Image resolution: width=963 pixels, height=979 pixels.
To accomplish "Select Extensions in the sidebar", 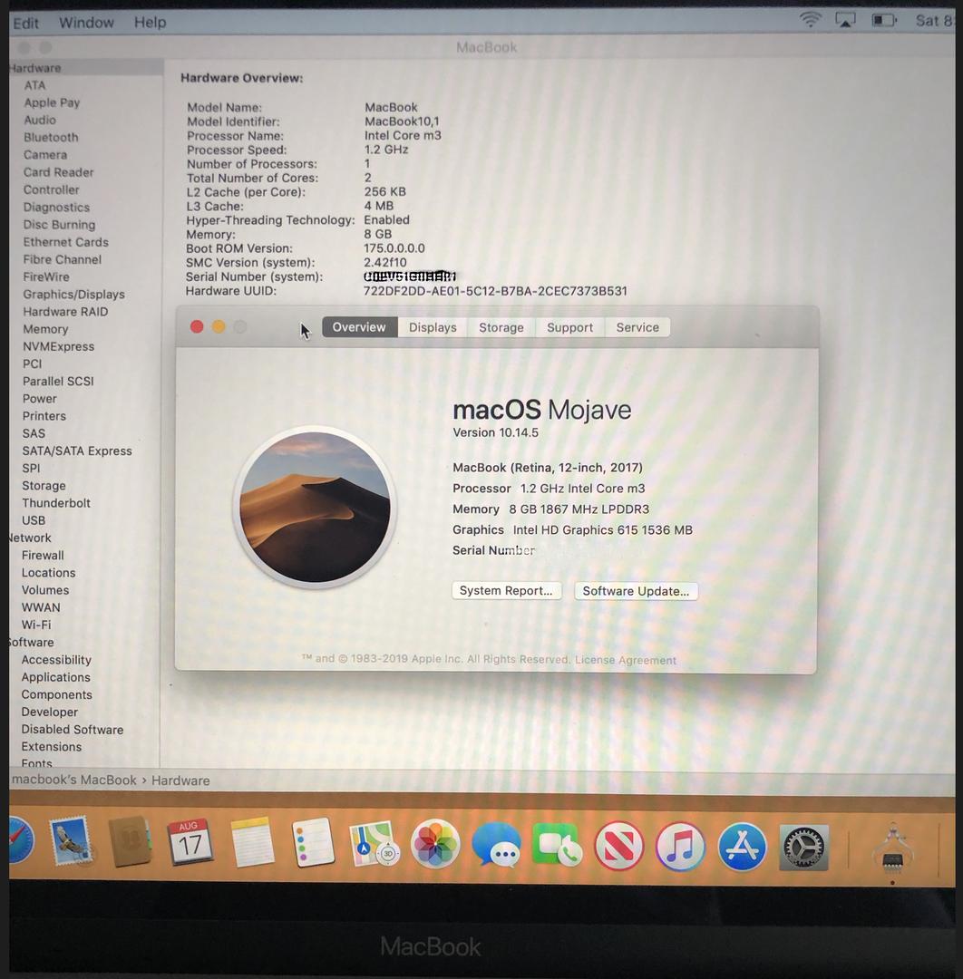I will pos(52,747).
